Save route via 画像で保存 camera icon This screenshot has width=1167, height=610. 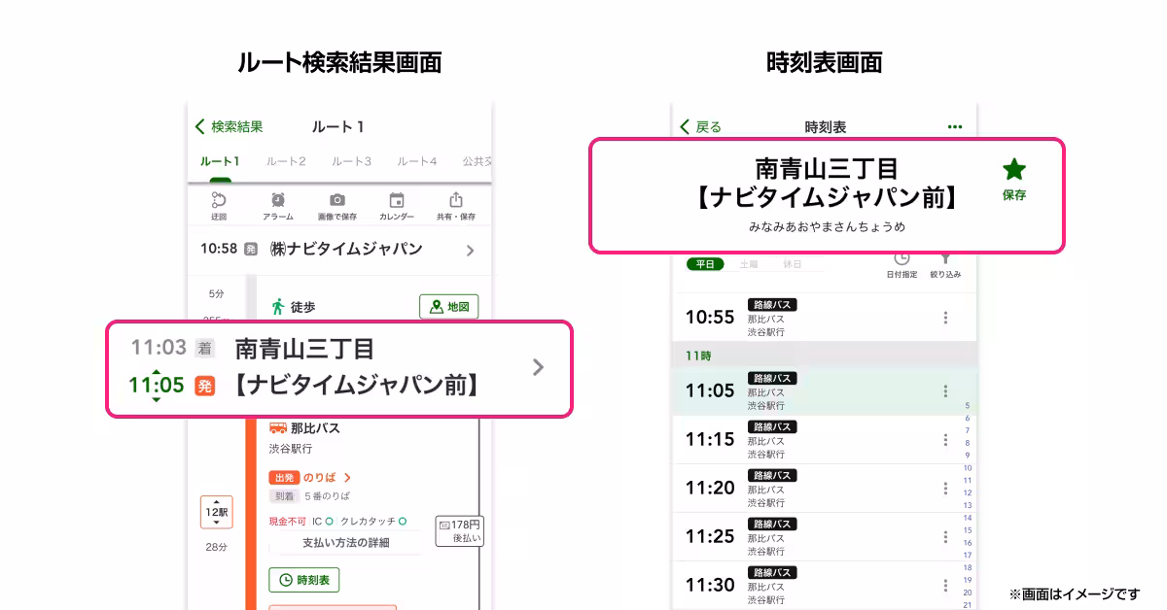click(337, 206)
